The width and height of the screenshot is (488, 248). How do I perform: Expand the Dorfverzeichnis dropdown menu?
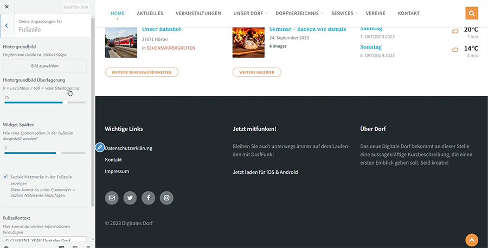point(297,13)
